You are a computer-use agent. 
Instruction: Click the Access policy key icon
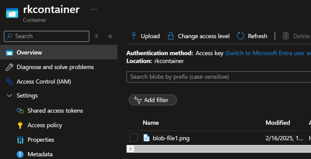coord(20,125)
